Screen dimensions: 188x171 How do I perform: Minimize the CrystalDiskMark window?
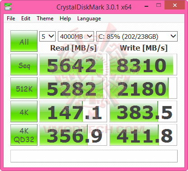(146, 6)
